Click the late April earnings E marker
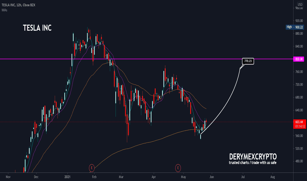This screenshot has height=181, width=307. coord(178,168)
